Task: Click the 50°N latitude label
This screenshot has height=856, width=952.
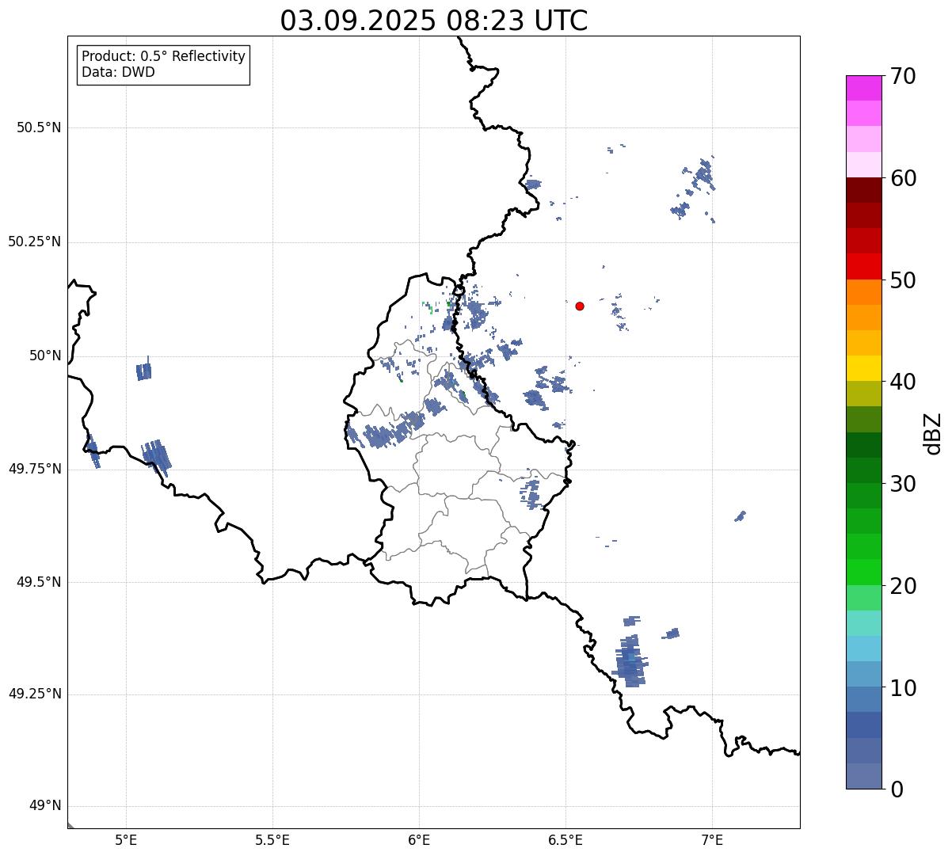Action: click(45, 356)
